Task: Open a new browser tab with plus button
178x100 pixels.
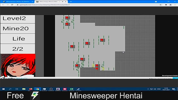Action: (x=71, y=2)
